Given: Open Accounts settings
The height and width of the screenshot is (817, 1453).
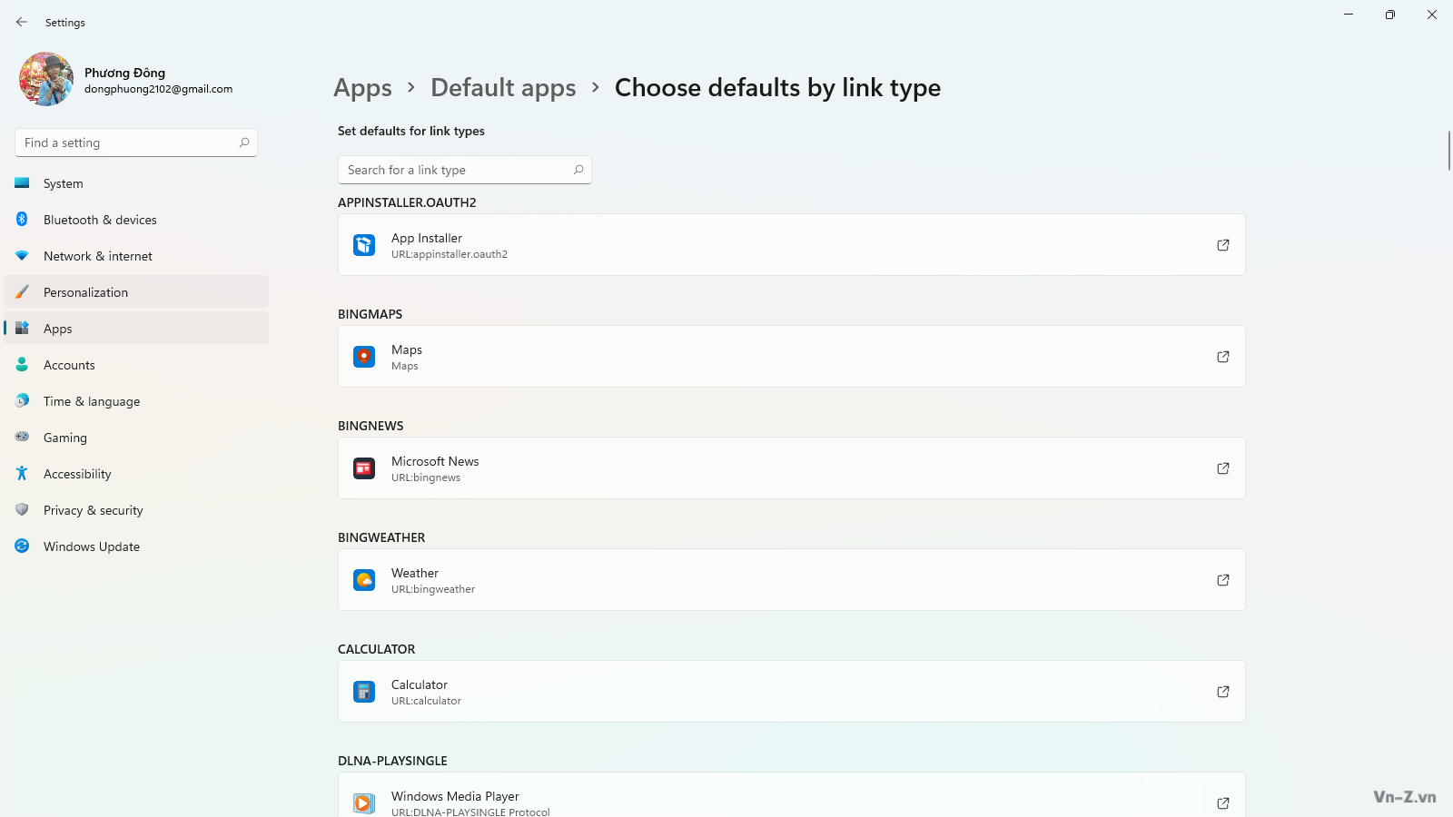Looking at the screenshot, I should (x=136, y=365).
